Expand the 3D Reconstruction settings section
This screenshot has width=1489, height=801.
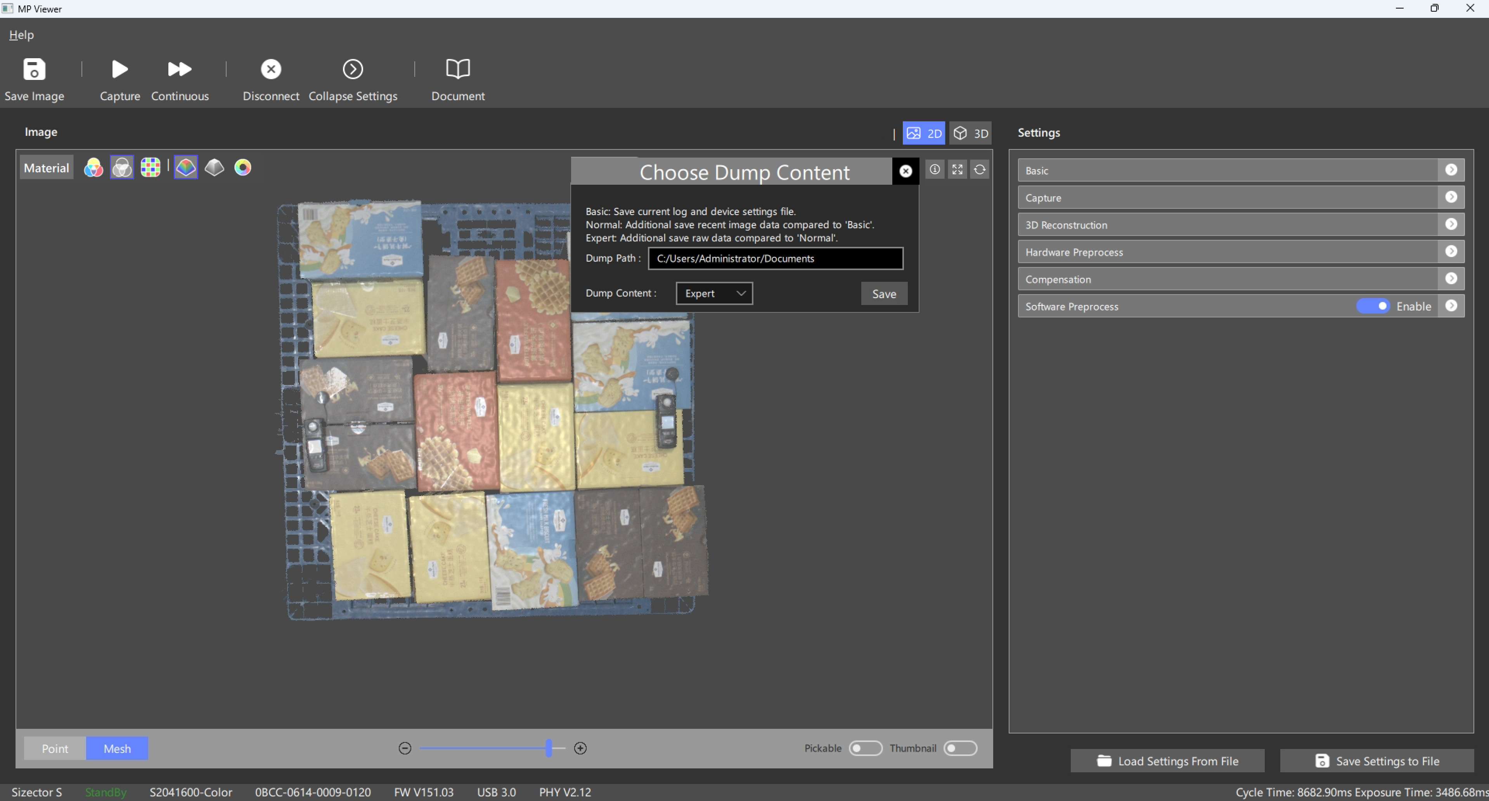pyautogui.click(x=1451, y=224)
